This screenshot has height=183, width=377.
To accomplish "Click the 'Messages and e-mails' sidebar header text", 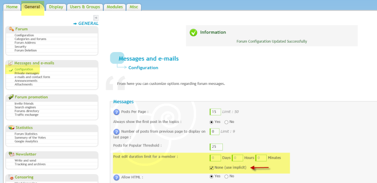I will click(x=34, y=63).
